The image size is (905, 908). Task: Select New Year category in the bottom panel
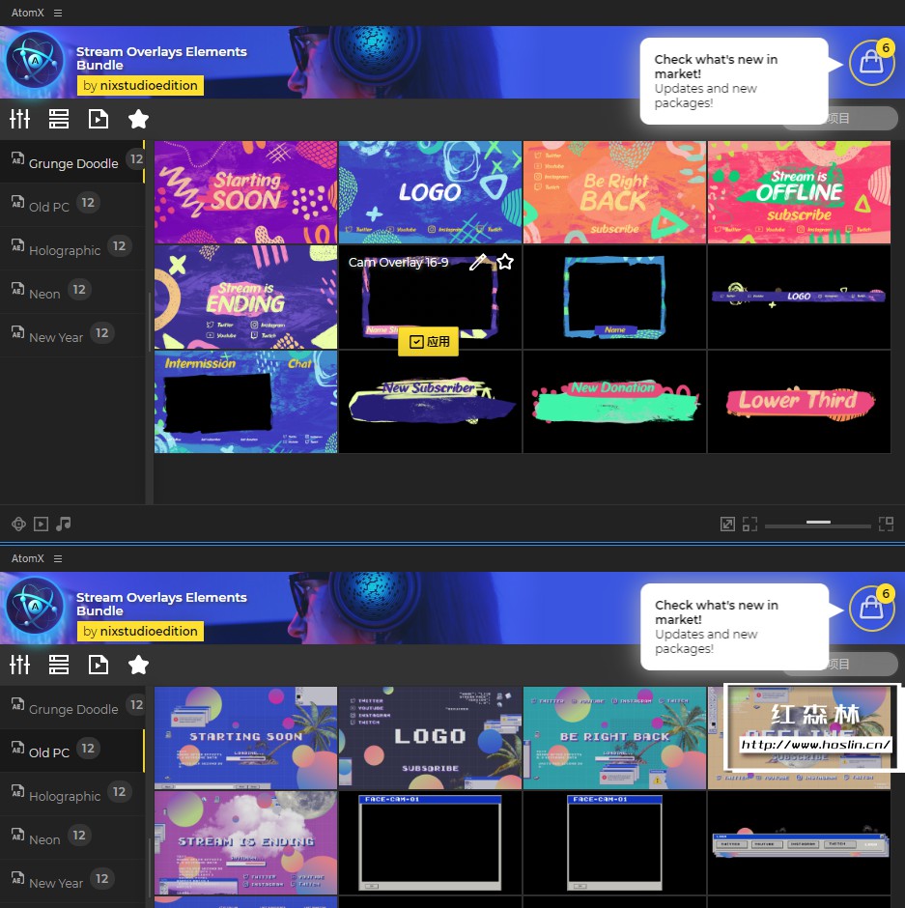[72, 881]
